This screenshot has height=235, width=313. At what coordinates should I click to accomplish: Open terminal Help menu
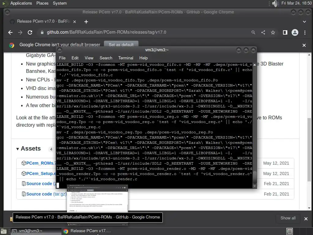tap(143, 58)
